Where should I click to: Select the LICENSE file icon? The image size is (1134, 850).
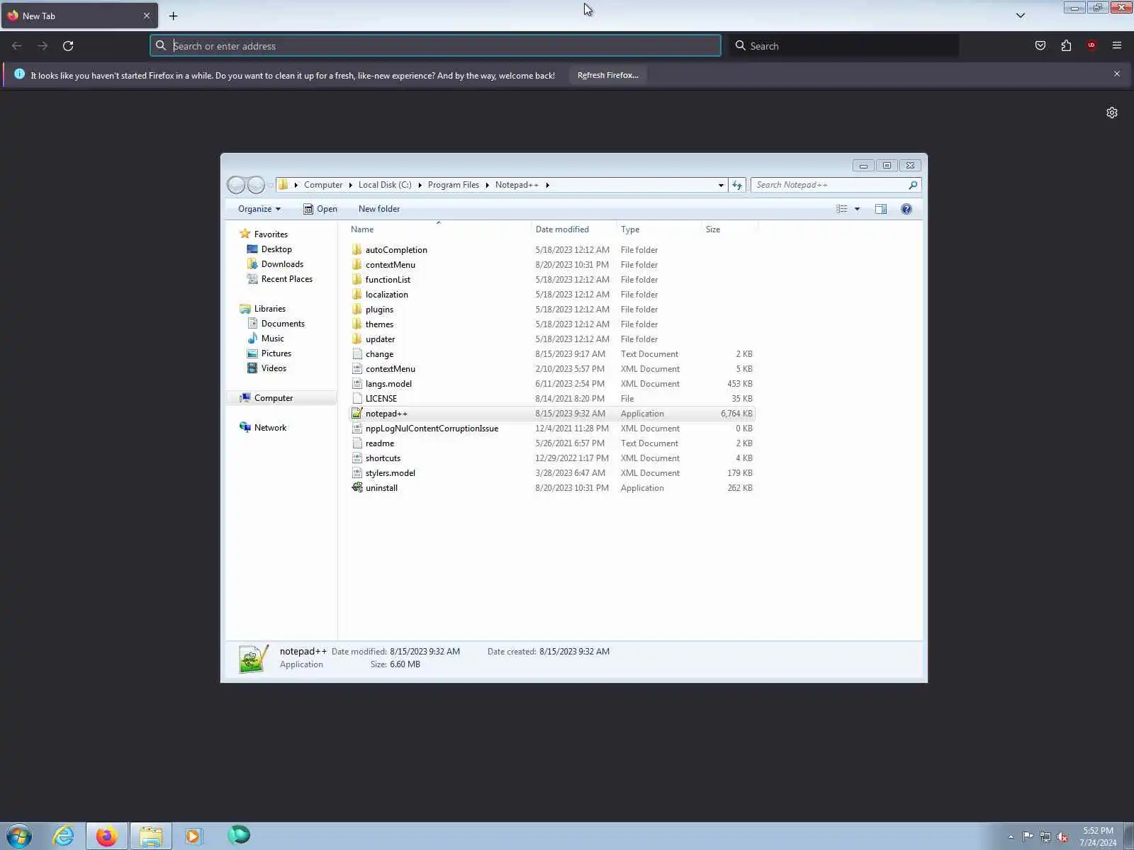tap(357, 398)
